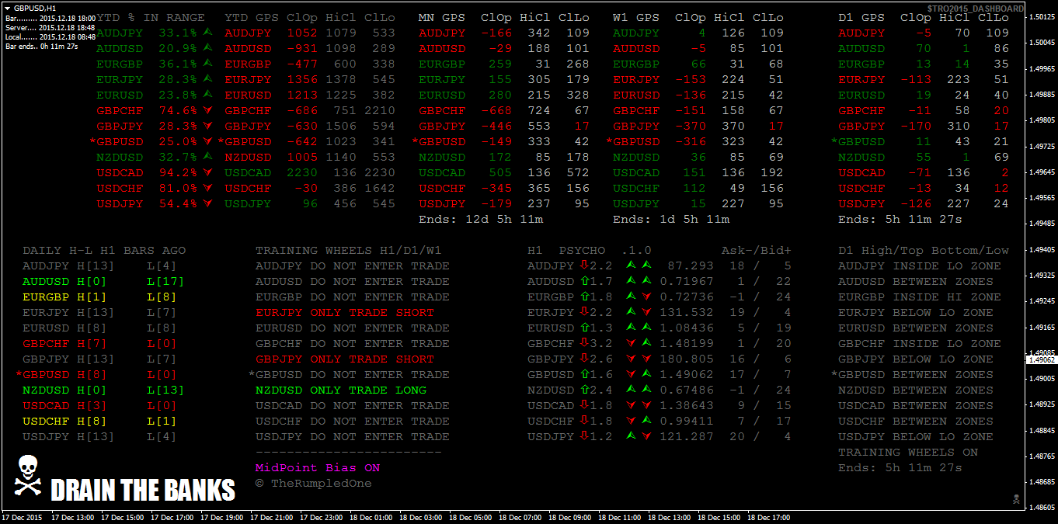Click the YTD GPS column header
The height and width of the screenshot is (524, 1058).
click(x=252, y=18)
